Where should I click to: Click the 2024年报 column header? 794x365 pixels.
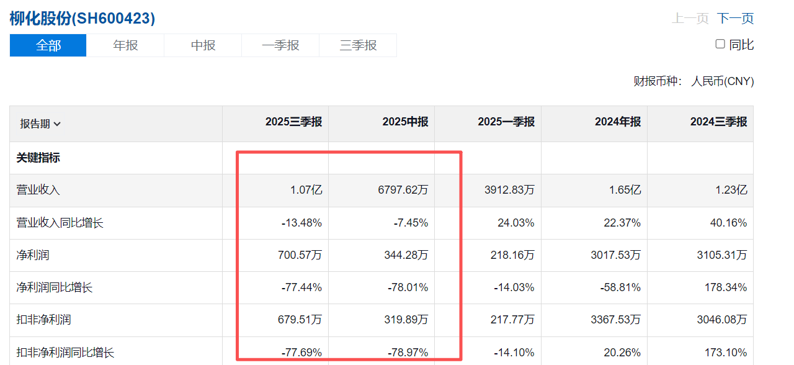pos(617,122)
